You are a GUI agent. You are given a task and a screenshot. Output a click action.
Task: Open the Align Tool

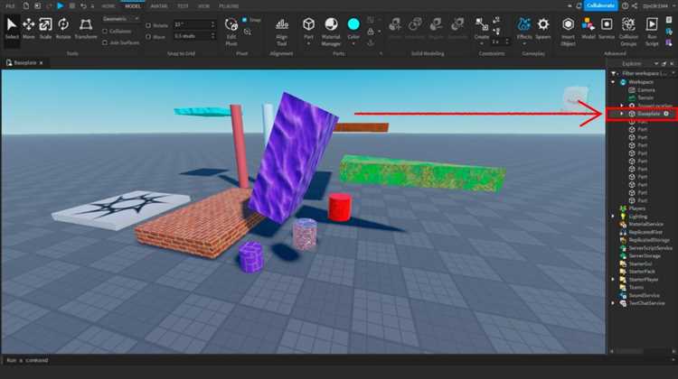click(281, 32)
